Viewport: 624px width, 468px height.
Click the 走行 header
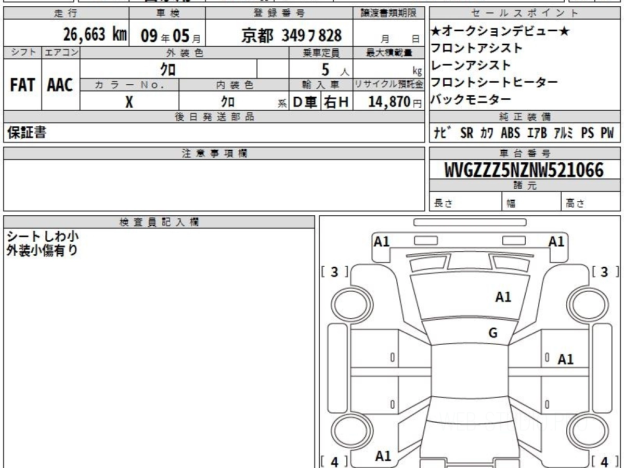(66, 14)
